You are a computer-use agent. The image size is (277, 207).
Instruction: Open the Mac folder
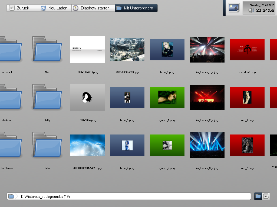[47, 49]
